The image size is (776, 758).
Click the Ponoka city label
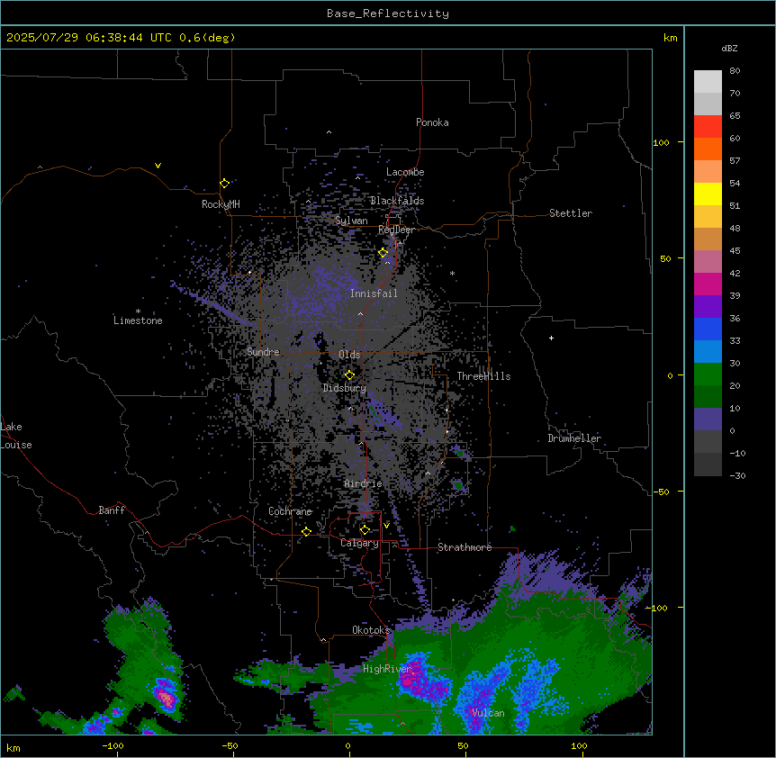click(x=432, y=122)
